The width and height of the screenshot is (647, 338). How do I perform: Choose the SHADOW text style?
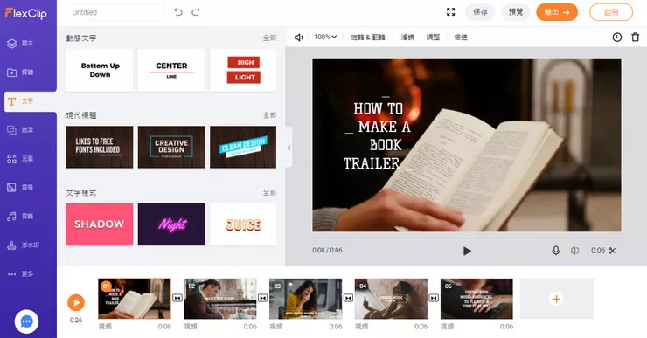[x=100, y=224]
